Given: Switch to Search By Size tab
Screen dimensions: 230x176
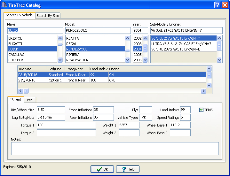Looking at the screenshot, I should click(48, 16).
